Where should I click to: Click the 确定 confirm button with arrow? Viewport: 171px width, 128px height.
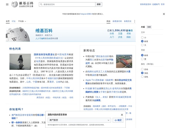click(118, 120)
